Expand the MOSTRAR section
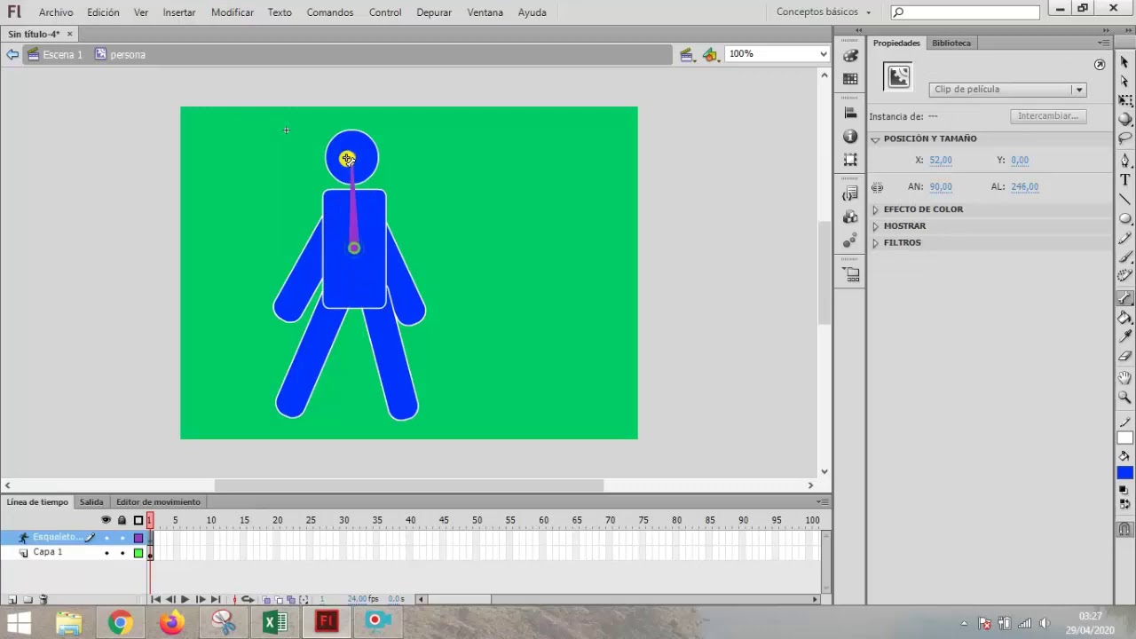This screenshot has width=1136, height=639. pyautogui.click(x=875, y=226)
